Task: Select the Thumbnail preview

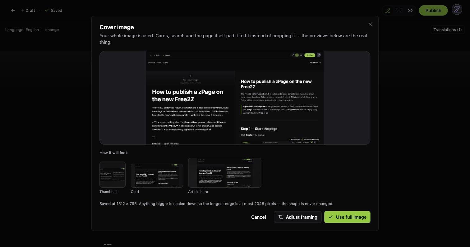Action: tap(113, 175)
